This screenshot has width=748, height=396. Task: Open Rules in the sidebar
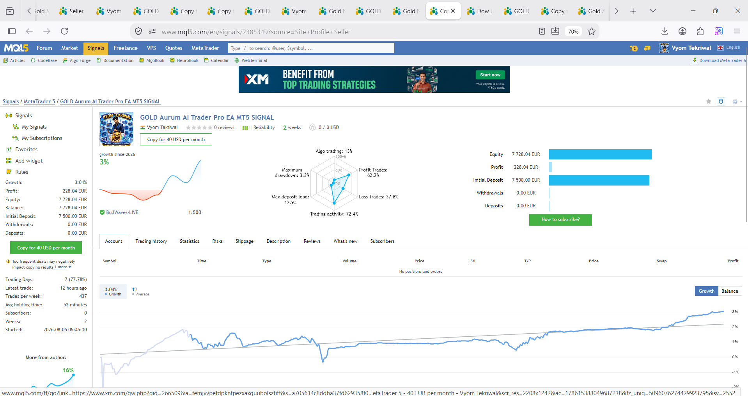coord(17,172)
